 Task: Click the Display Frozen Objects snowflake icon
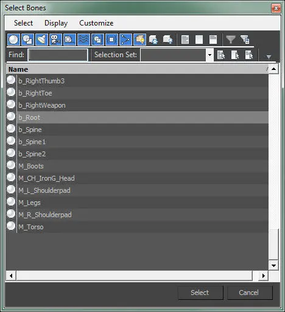pyautogui.click(x=153, y=40)
